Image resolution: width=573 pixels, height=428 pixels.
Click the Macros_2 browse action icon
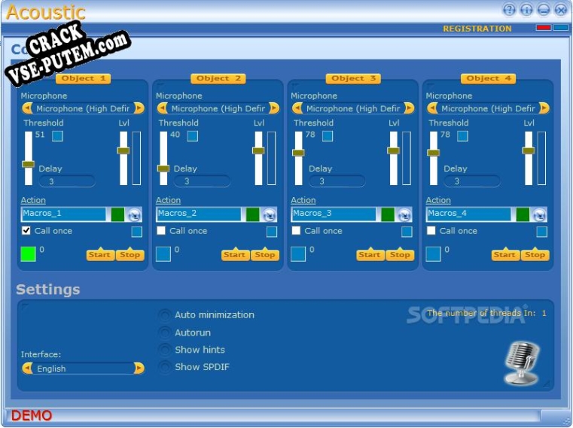(x=270, y=214)
